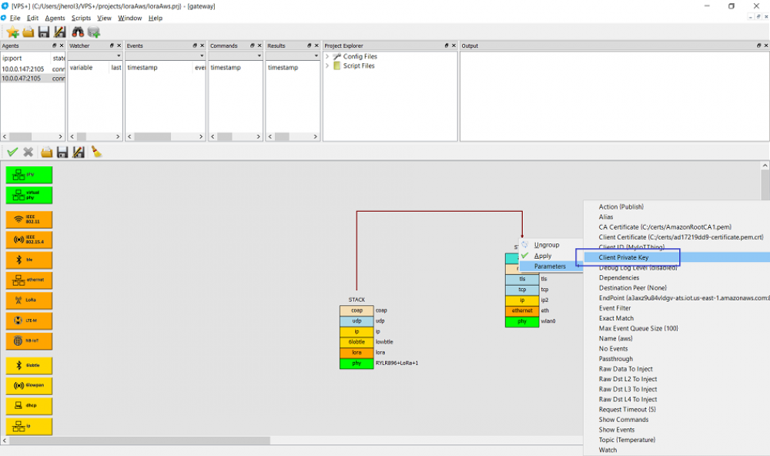The width and height of the screenshot is (770, 456).
Task: Close the Watcher panel
Action: tap(119, 45)
